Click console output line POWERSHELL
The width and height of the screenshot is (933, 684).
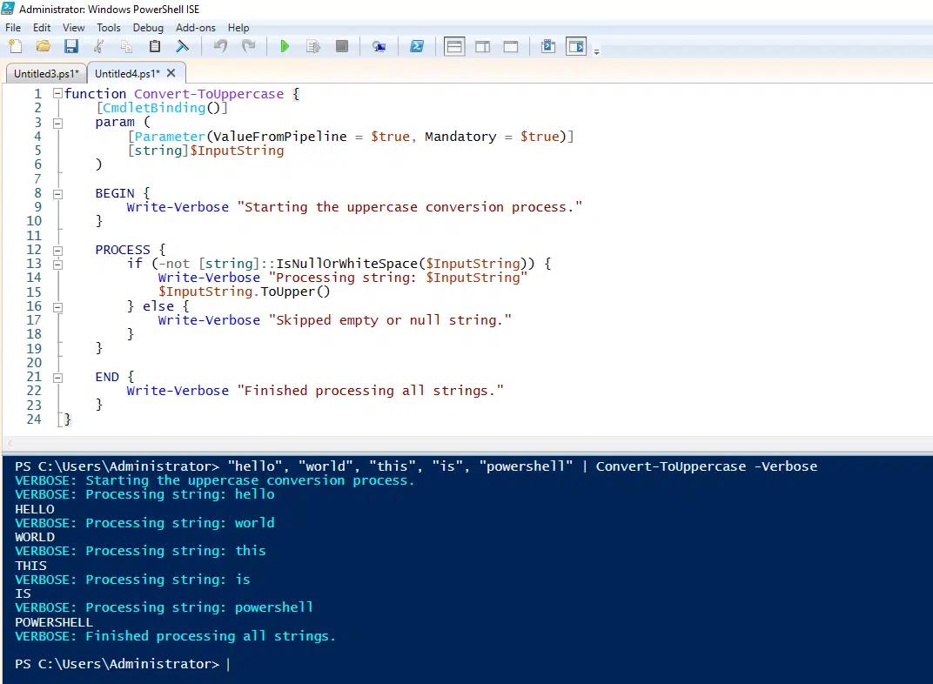[x=54, y=622]
